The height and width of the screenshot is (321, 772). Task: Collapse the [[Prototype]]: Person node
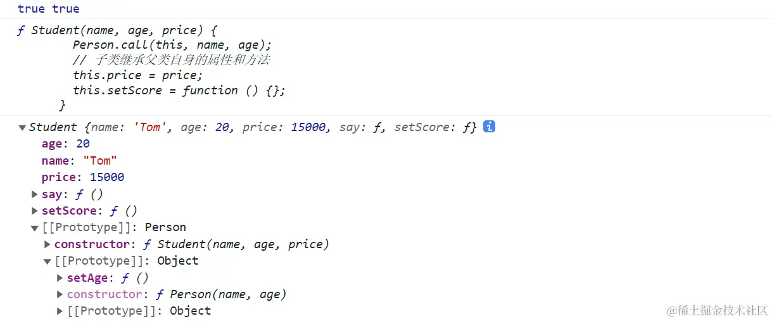[x=35, y=228]
